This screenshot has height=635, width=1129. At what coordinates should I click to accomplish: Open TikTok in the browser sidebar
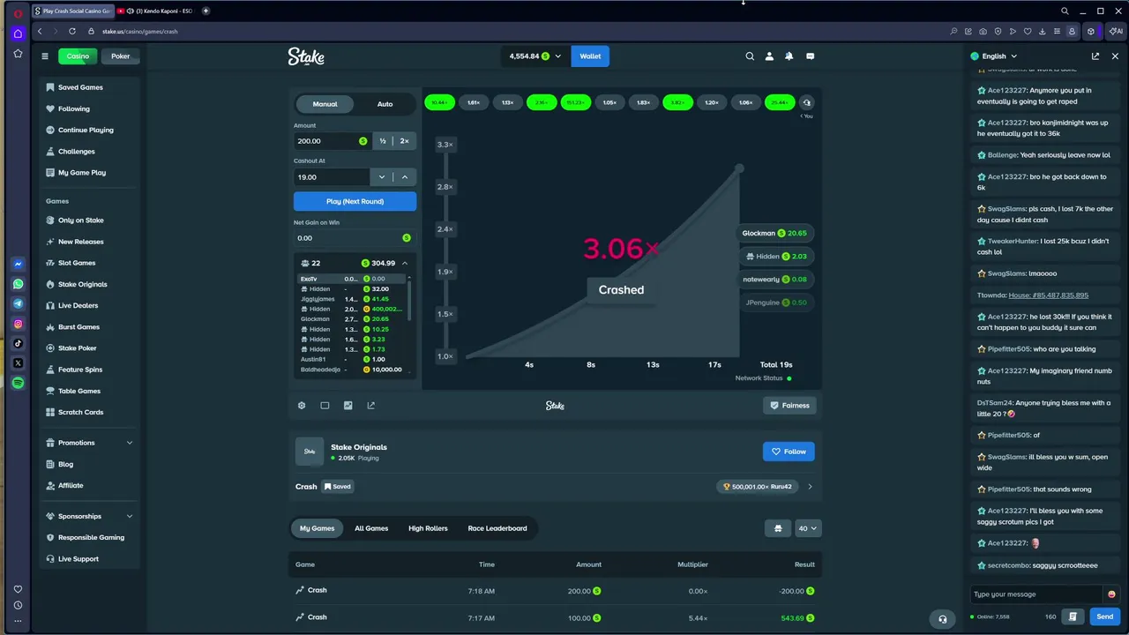pos(18,343)
